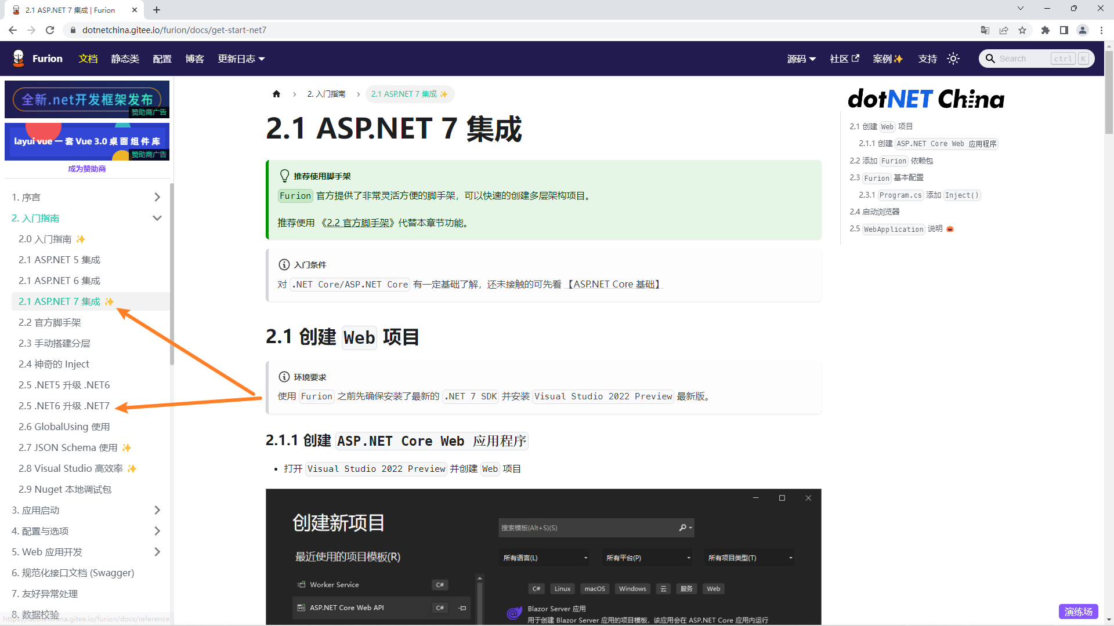
Task: Open the 静态类 nav item
Action: 125,59
